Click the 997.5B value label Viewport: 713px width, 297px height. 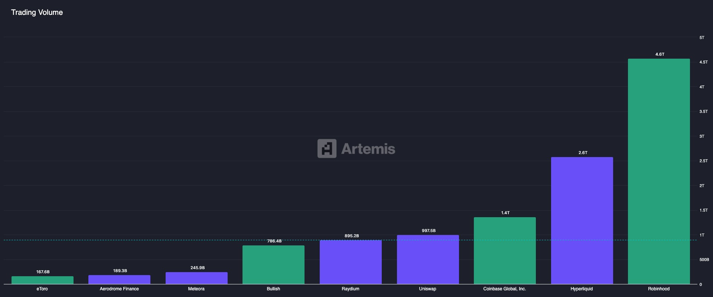click(x=429, y=231)
